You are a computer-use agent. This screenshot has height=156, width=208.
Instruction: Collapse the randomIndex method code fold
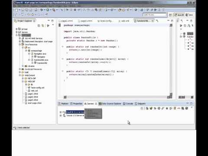click(63, 59)
